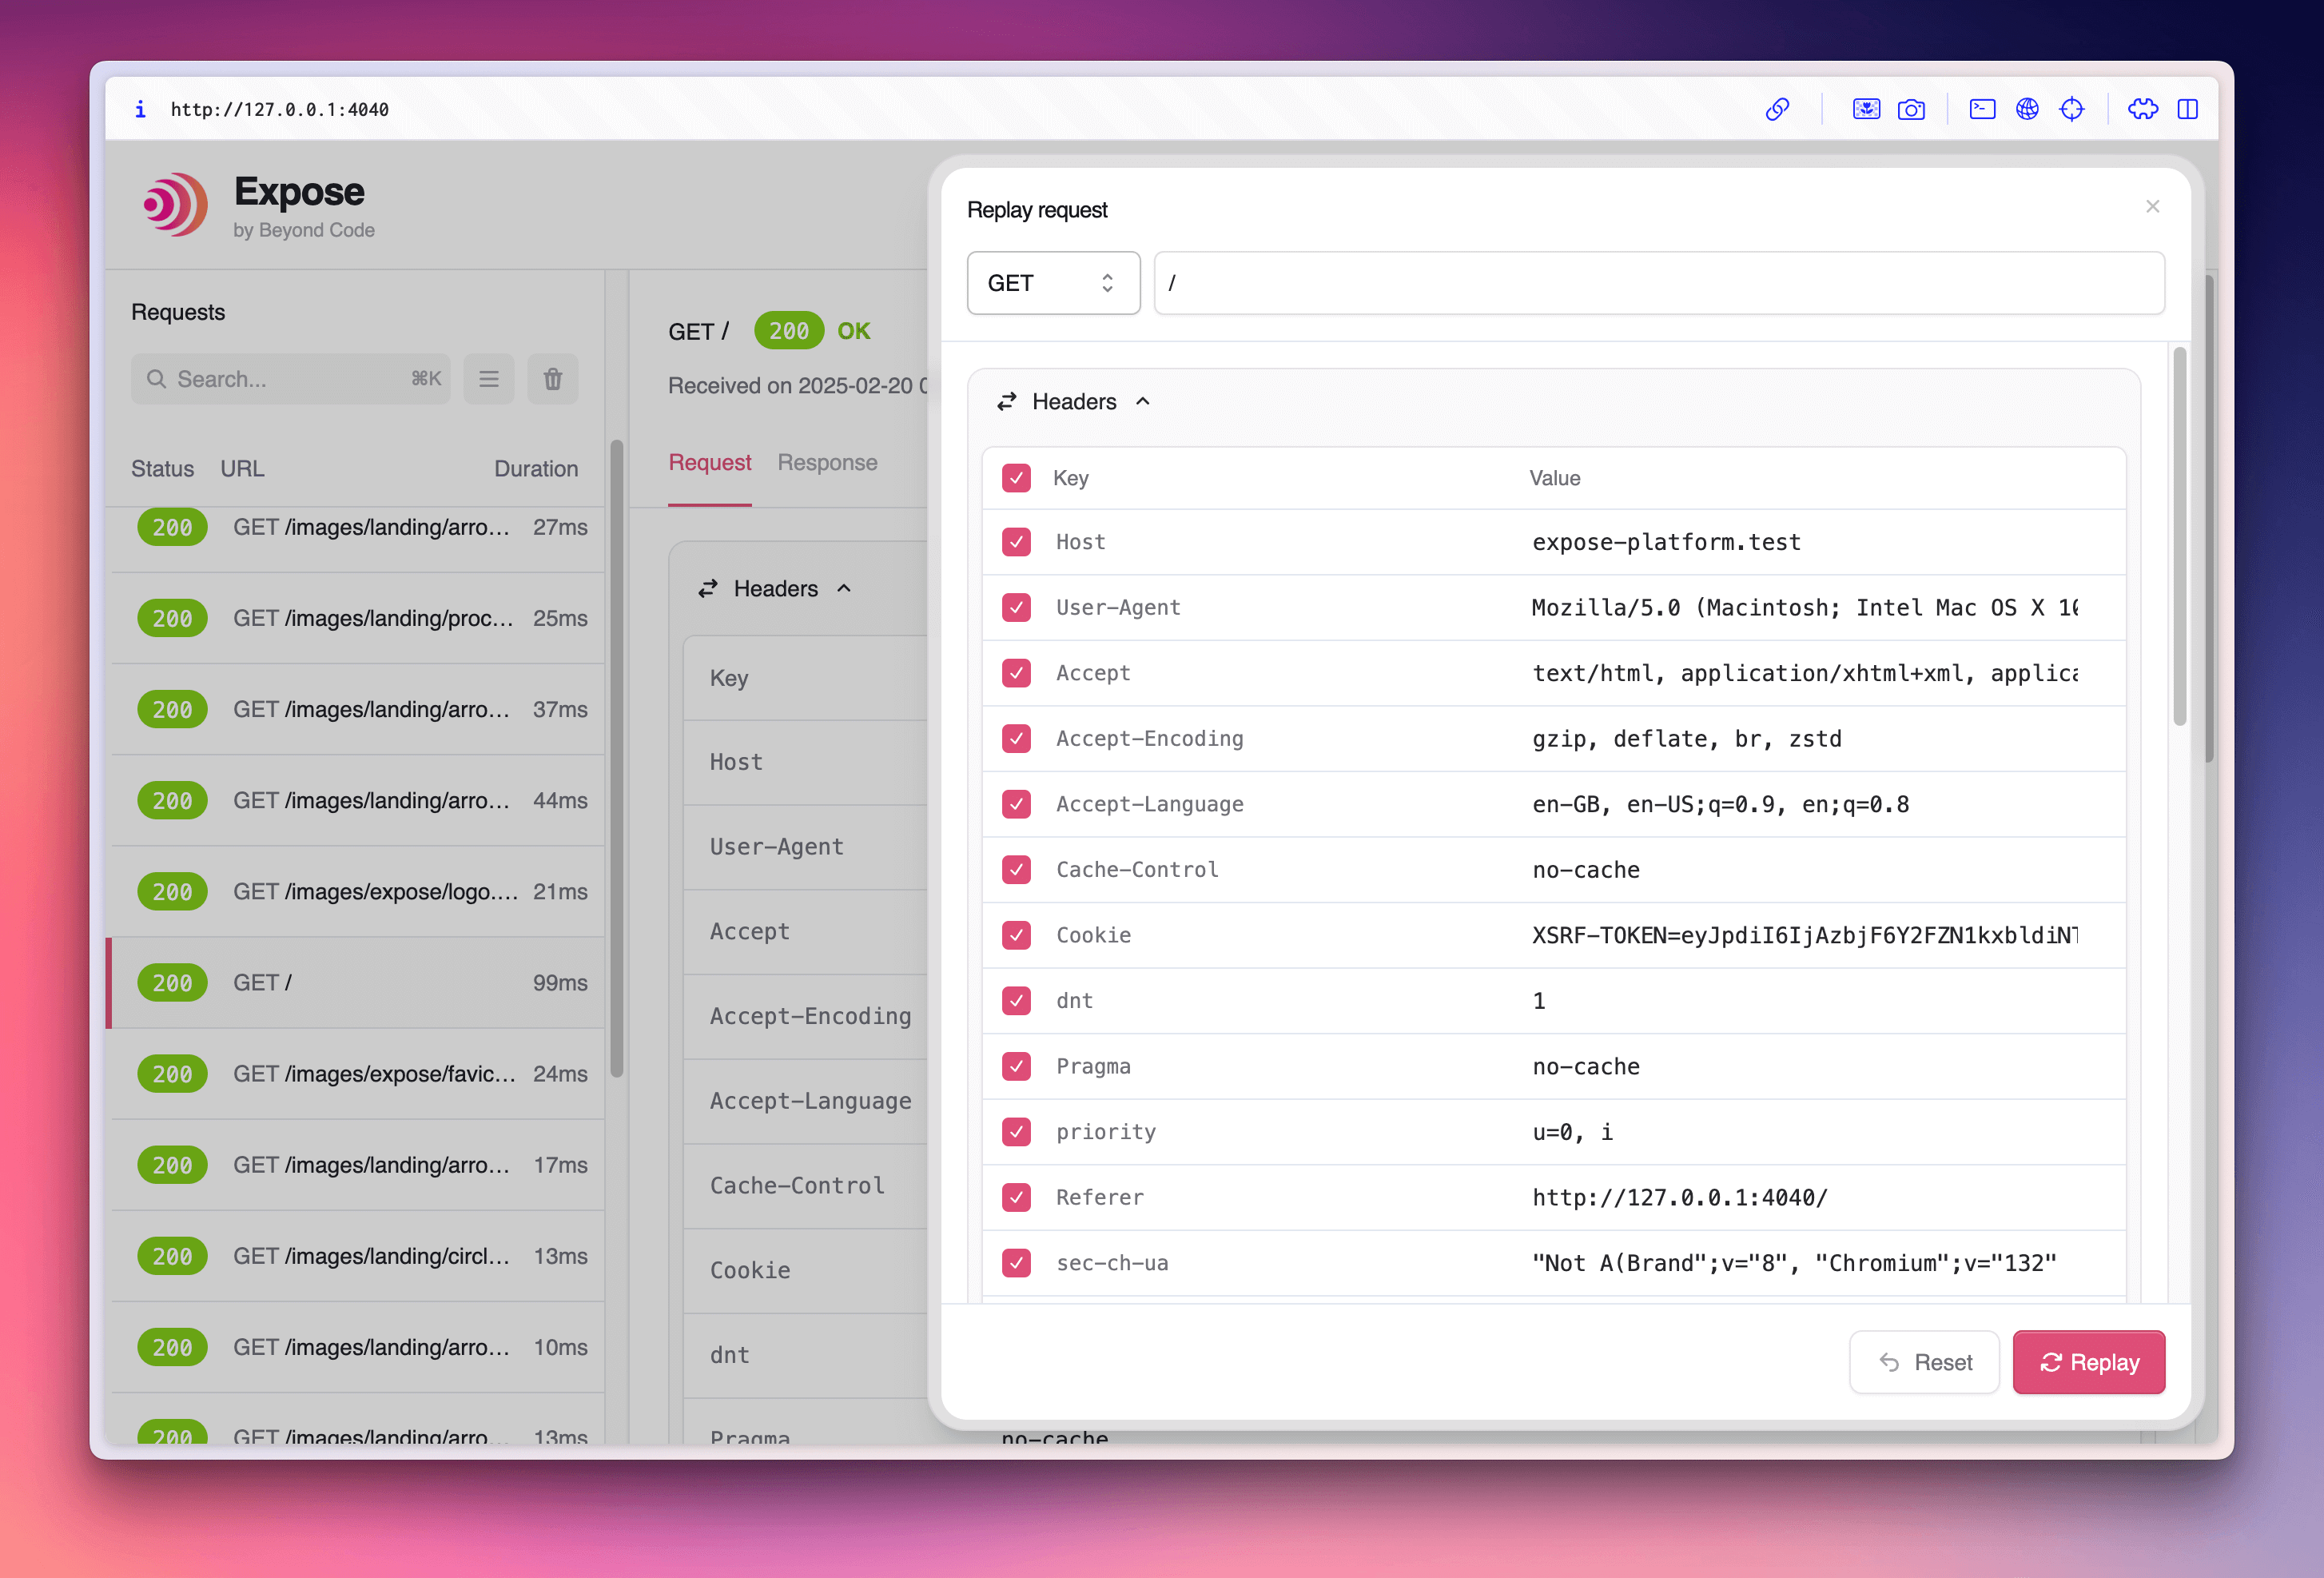
Task: Click the globe icon in toolbar
Action: [2027, 109]
